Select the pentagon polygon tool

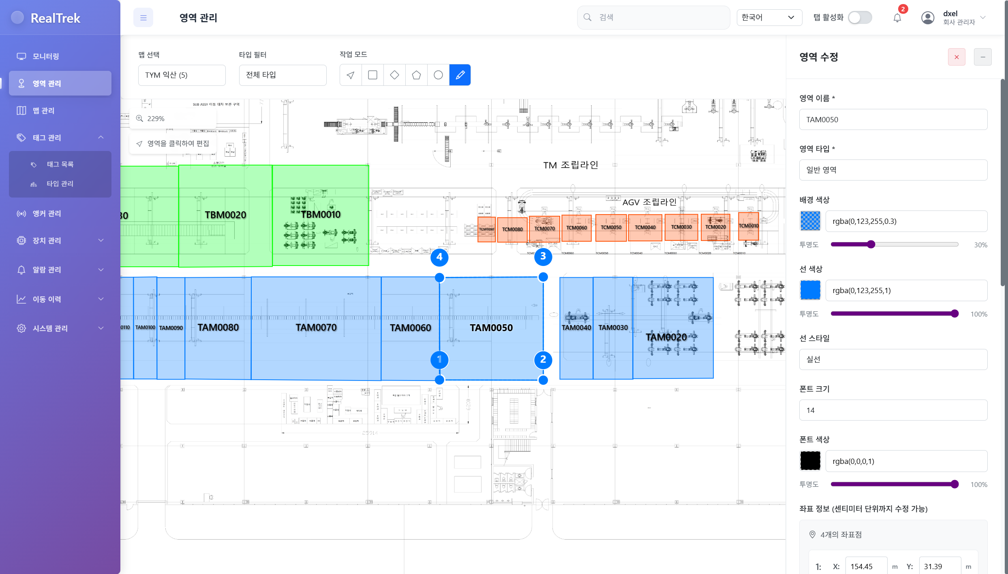pos(416,75)
